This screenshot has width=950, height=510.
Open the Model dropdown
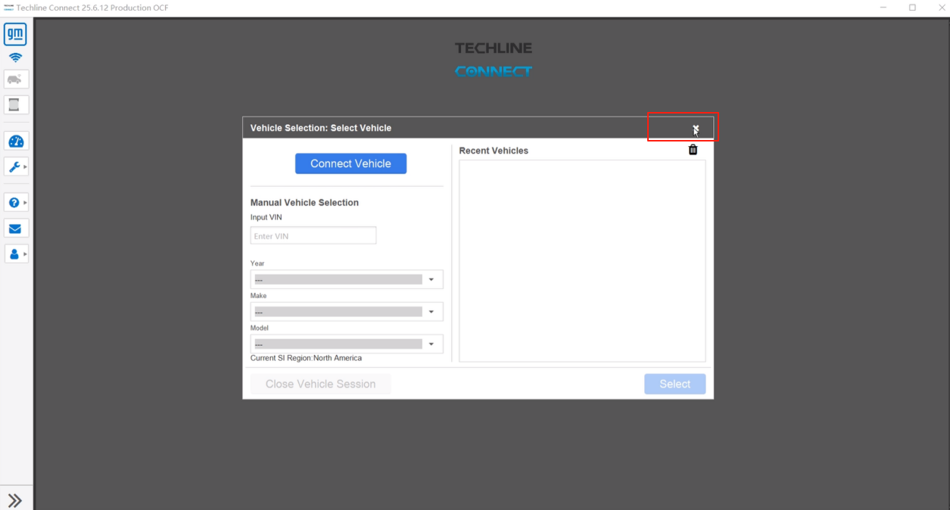(x=347, y=344)
